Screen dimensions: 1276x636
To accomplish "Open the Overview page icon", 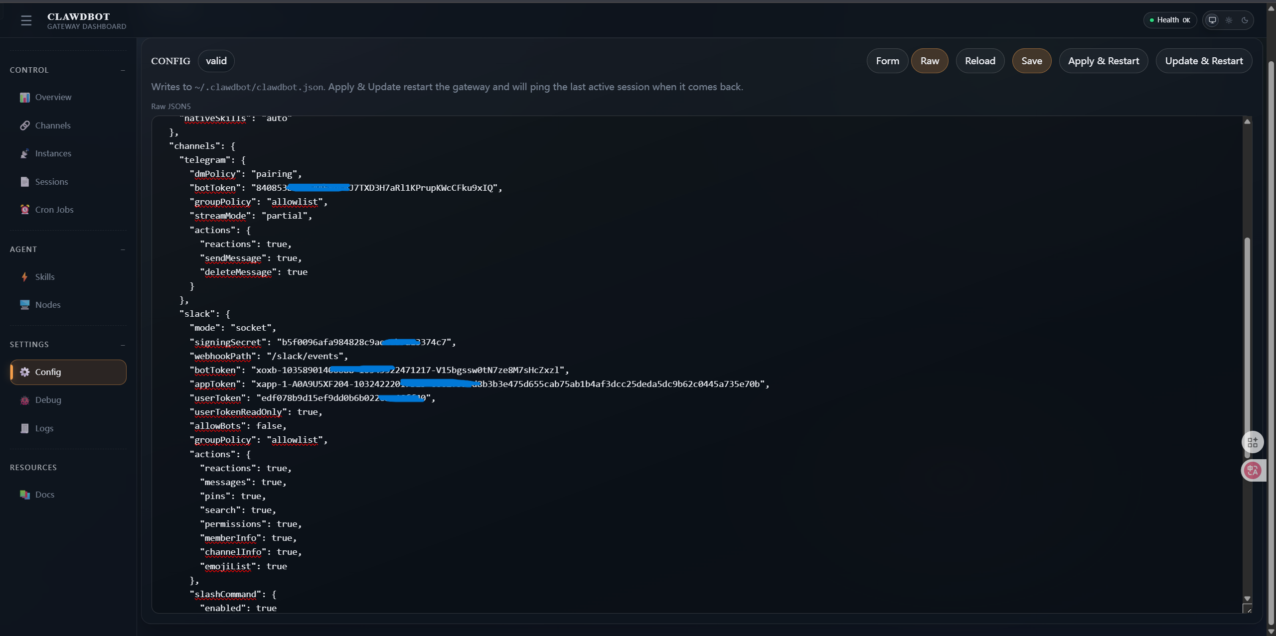I will point(24,98).
